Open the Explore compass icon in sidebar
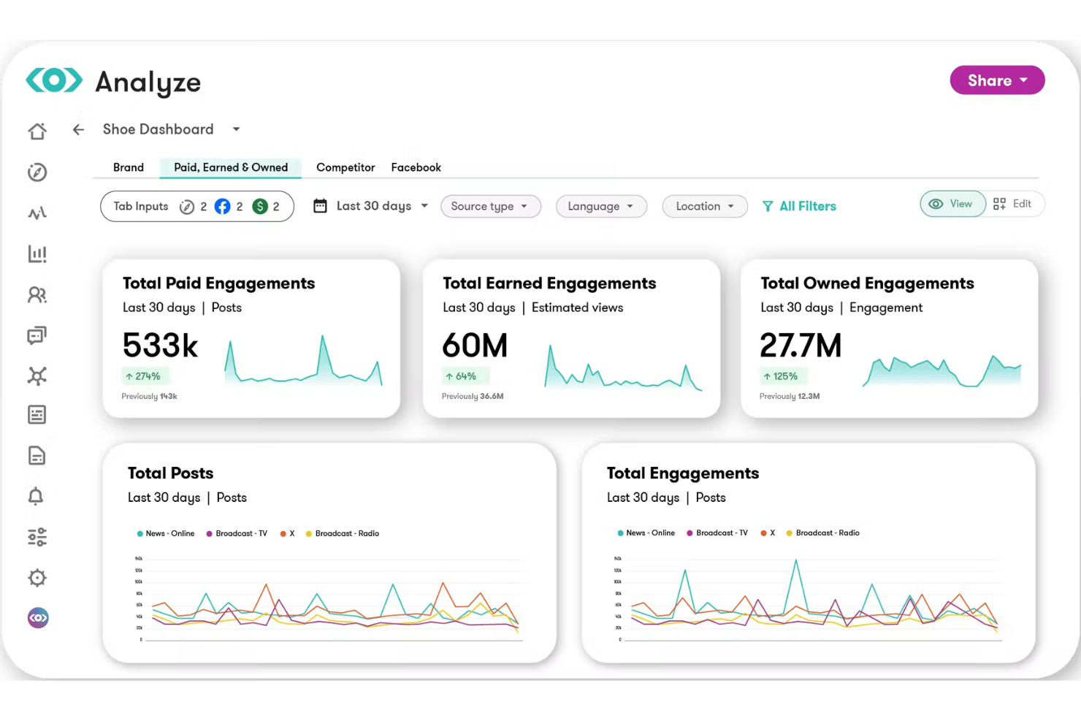The image size is (1081, 721). click(x=37, y=172)
